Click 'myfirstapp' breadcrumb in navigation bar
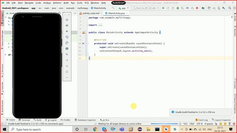The image size is (237, 133). pyautogui.click(x=83, y=8)
